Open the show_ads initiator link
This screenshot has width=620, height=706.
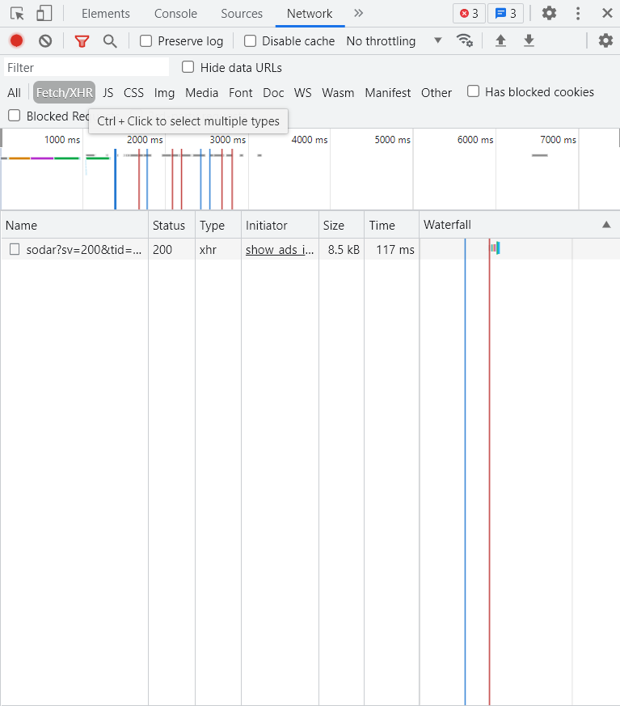[280, 249]
